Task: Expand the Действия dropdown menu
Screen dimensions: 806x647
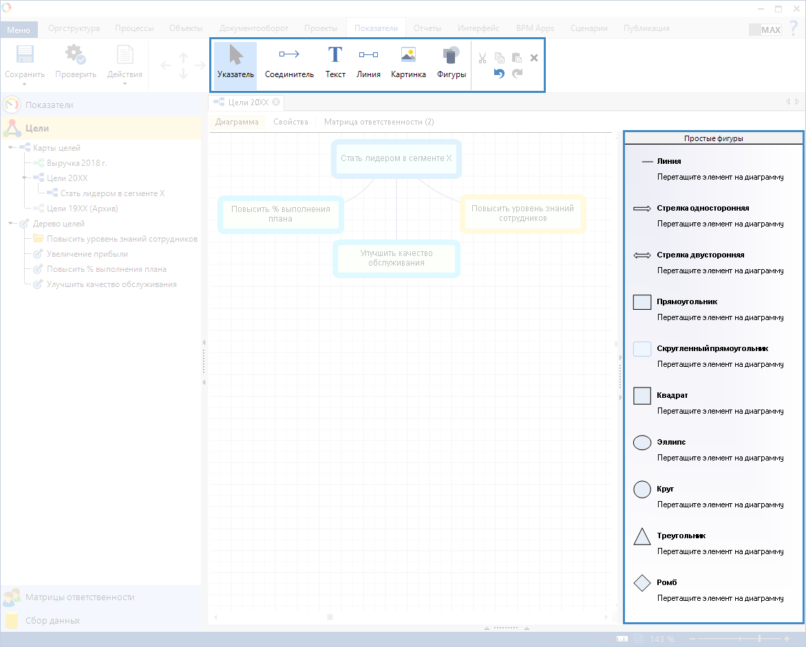Action: point(125,84)
